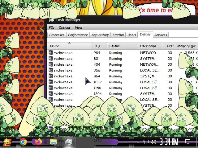Switch to the Services tab
The width and height of the screenshot is (198, 148).
tap(161, 35)
